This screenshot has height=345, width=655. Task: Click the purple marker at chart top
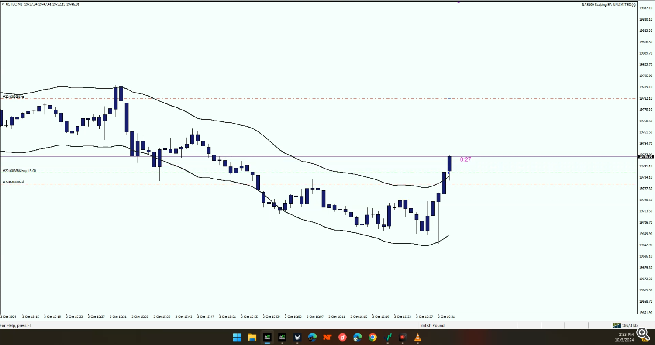(x=459, y=2)
